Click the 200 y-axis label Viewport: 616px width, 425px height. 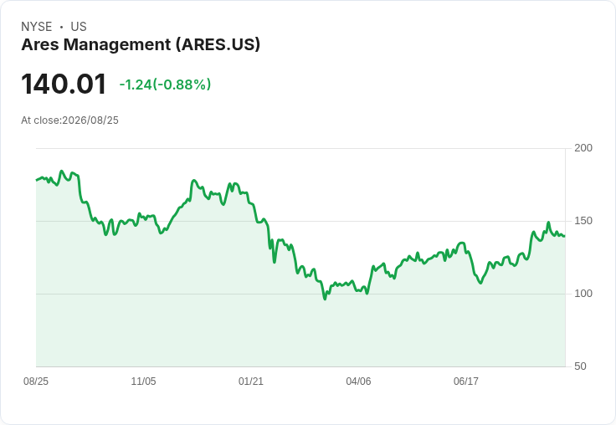(x=583, y=148)
